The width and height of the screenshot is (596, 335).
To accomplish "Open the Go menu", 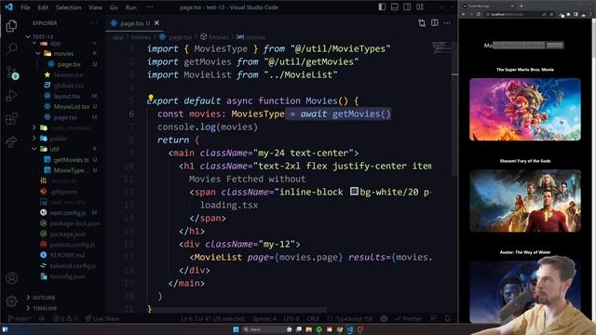I will (114, 7).
